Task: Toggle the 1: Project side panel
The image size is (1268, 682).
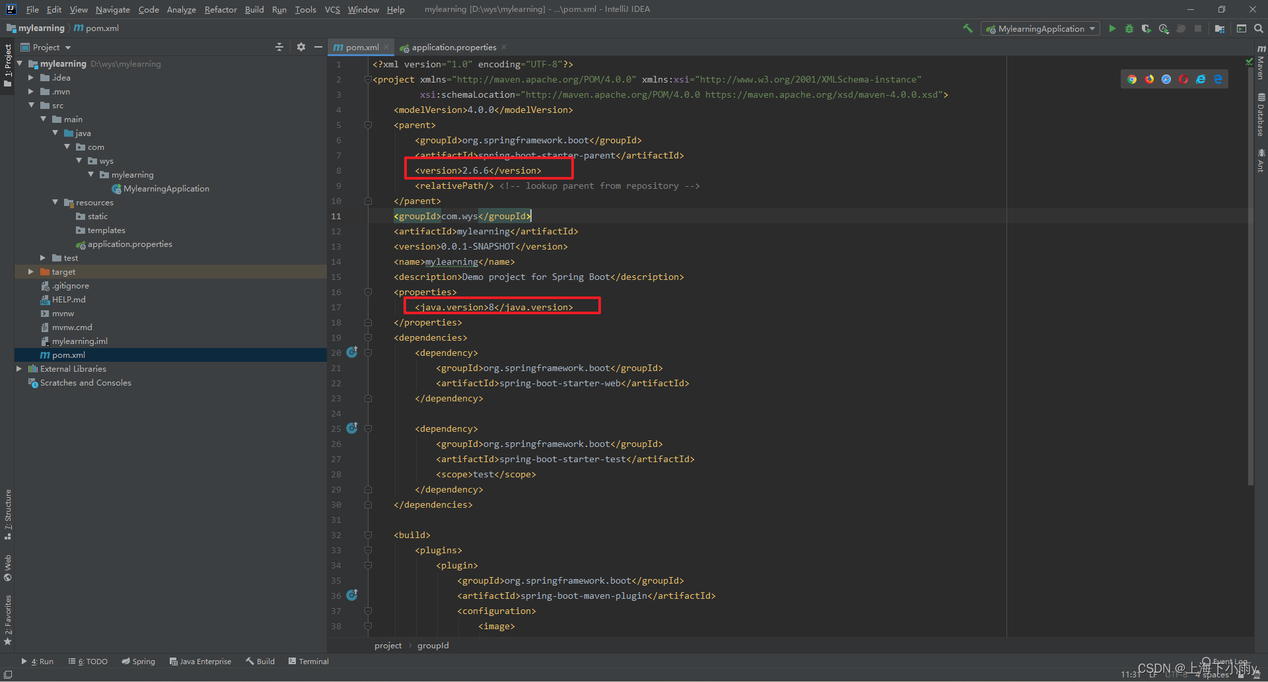Action: (x=8, y=66)
